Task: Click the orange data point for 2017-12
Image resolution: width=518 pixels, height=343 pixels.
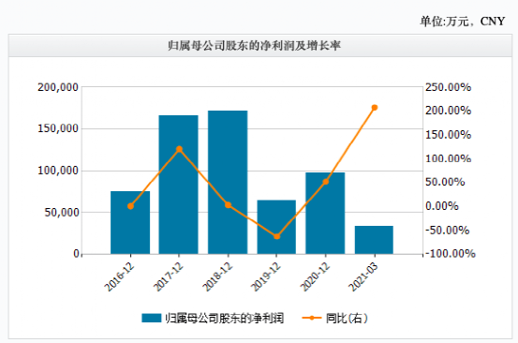Action: (x=180, y=149)
